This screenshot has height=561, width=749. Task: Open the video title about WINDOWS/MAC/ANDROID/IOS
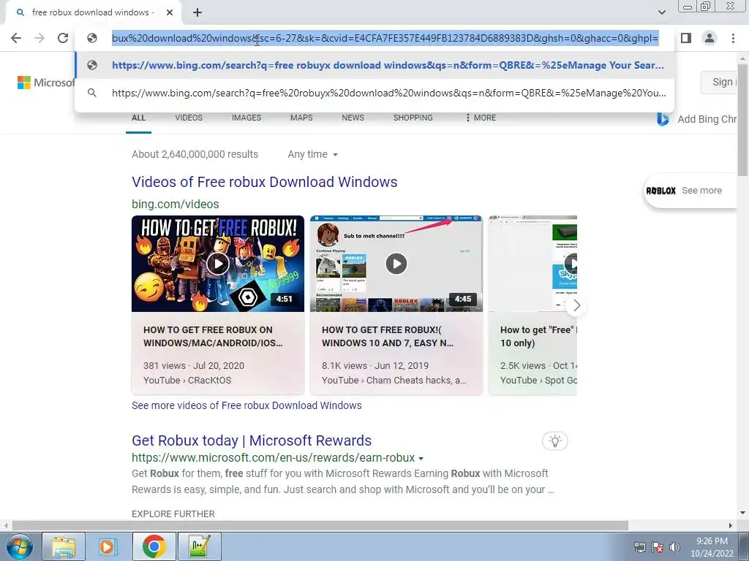click(213, 336)
